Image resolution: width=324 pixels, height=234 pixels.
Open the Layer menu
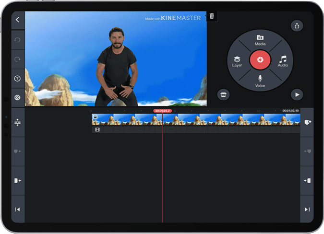(237, 61)
